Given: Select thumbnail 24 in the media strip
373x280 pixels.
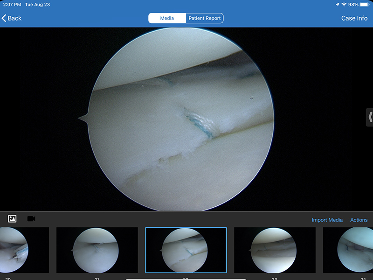Looking at the screenshot, I should pos(348,250).
